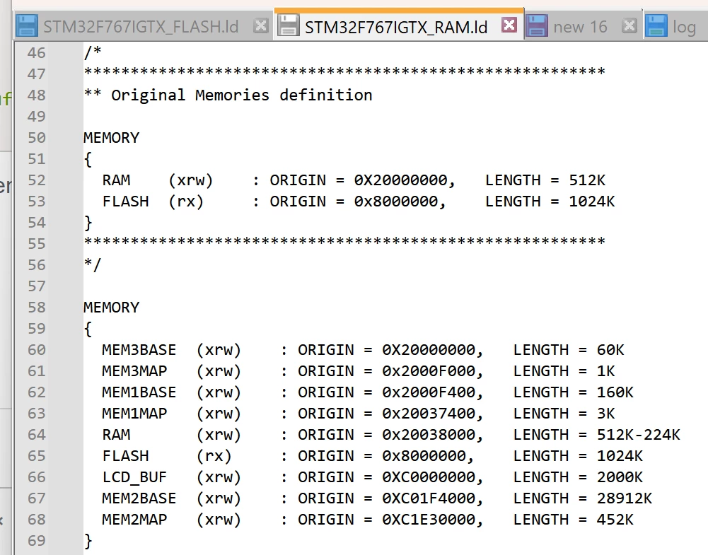The width and height of the screenshot is (708, 555).
Task: Click the save icon on STM32F767IGTX_RAM.ld tab
Action: (288, 25)
